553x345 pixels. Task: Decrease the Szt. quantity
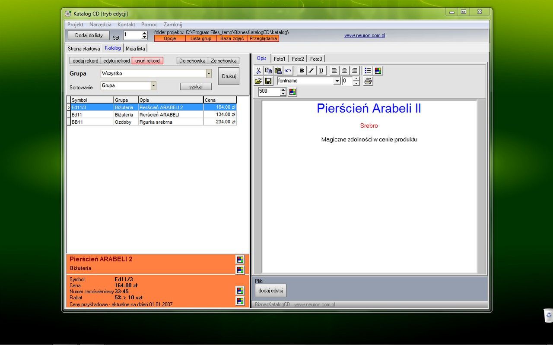(144, 38)
